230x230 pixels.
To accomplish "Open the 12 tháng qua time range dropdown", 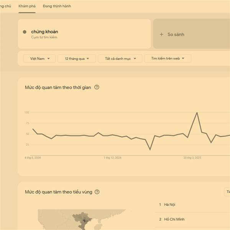I will (77, 59).
